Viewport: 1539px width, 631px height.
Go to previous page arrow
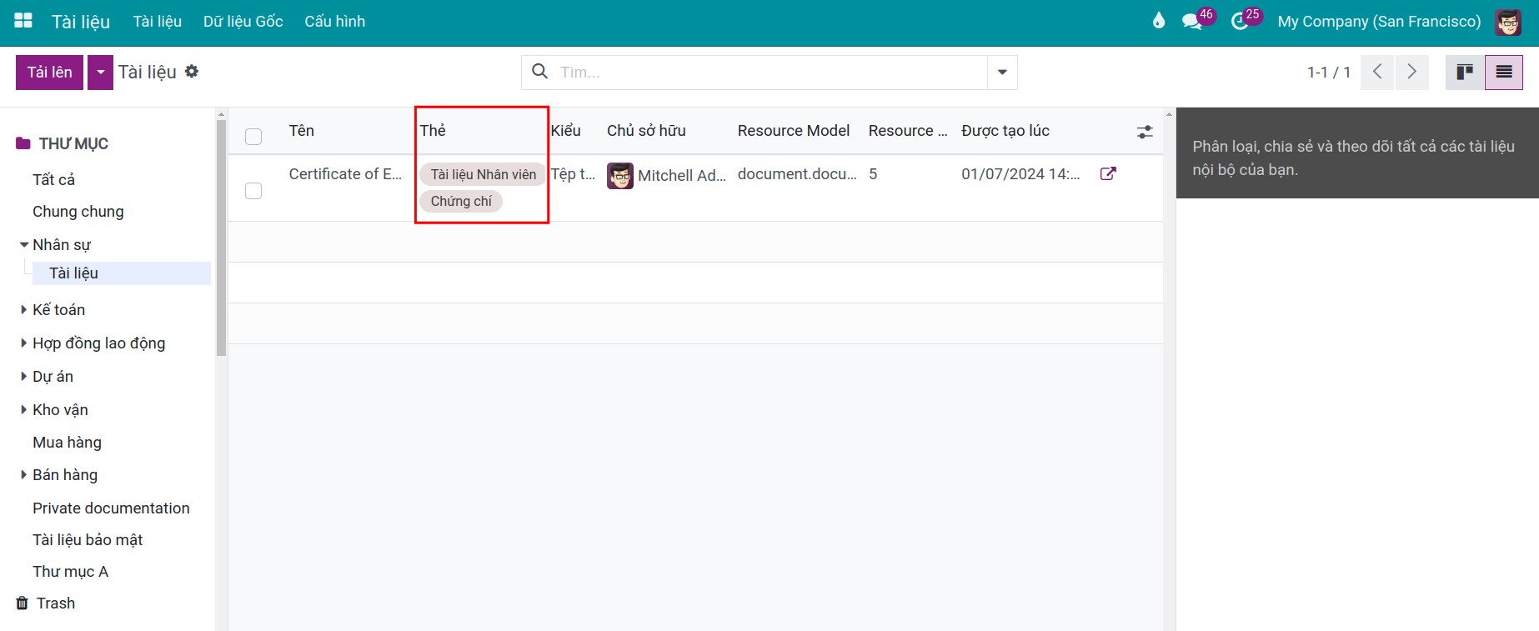click(1377, 73)
